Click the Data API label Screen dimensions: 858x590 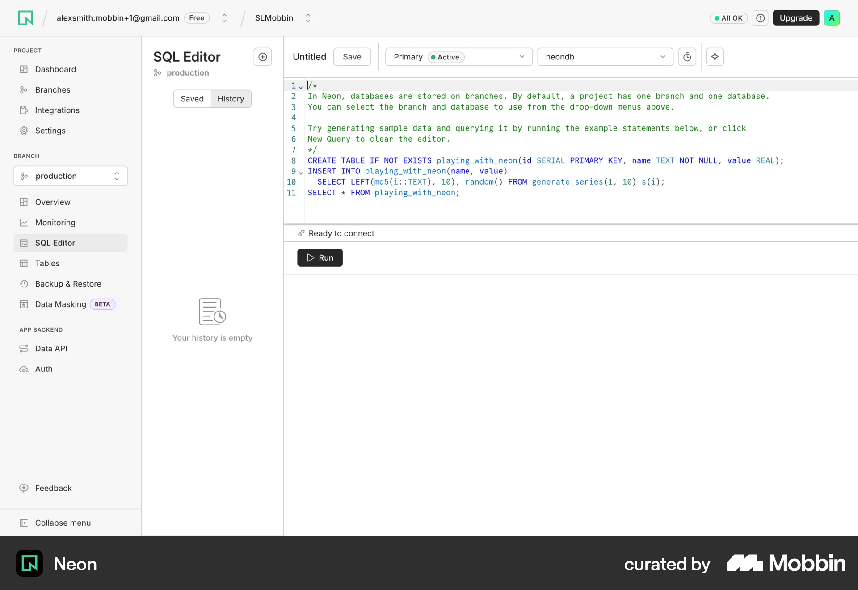pyautogui.click(x=51, y=349)
